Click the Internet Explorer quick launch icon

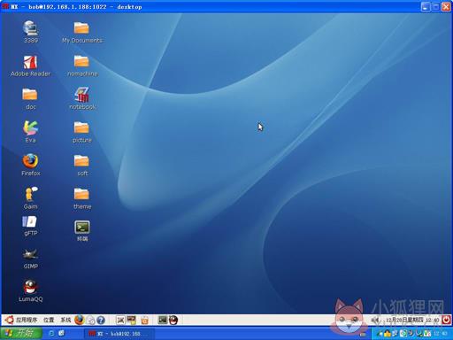tap(51, 334)
